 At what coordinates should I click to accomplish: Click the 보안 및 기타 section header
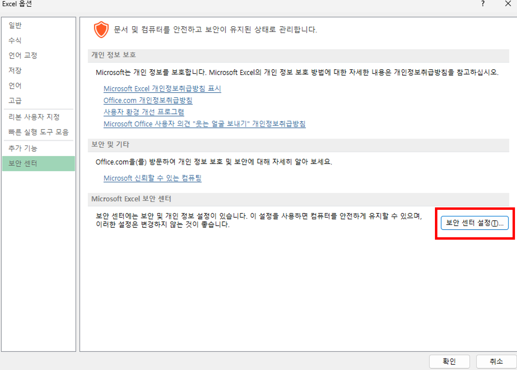(298, 144)
